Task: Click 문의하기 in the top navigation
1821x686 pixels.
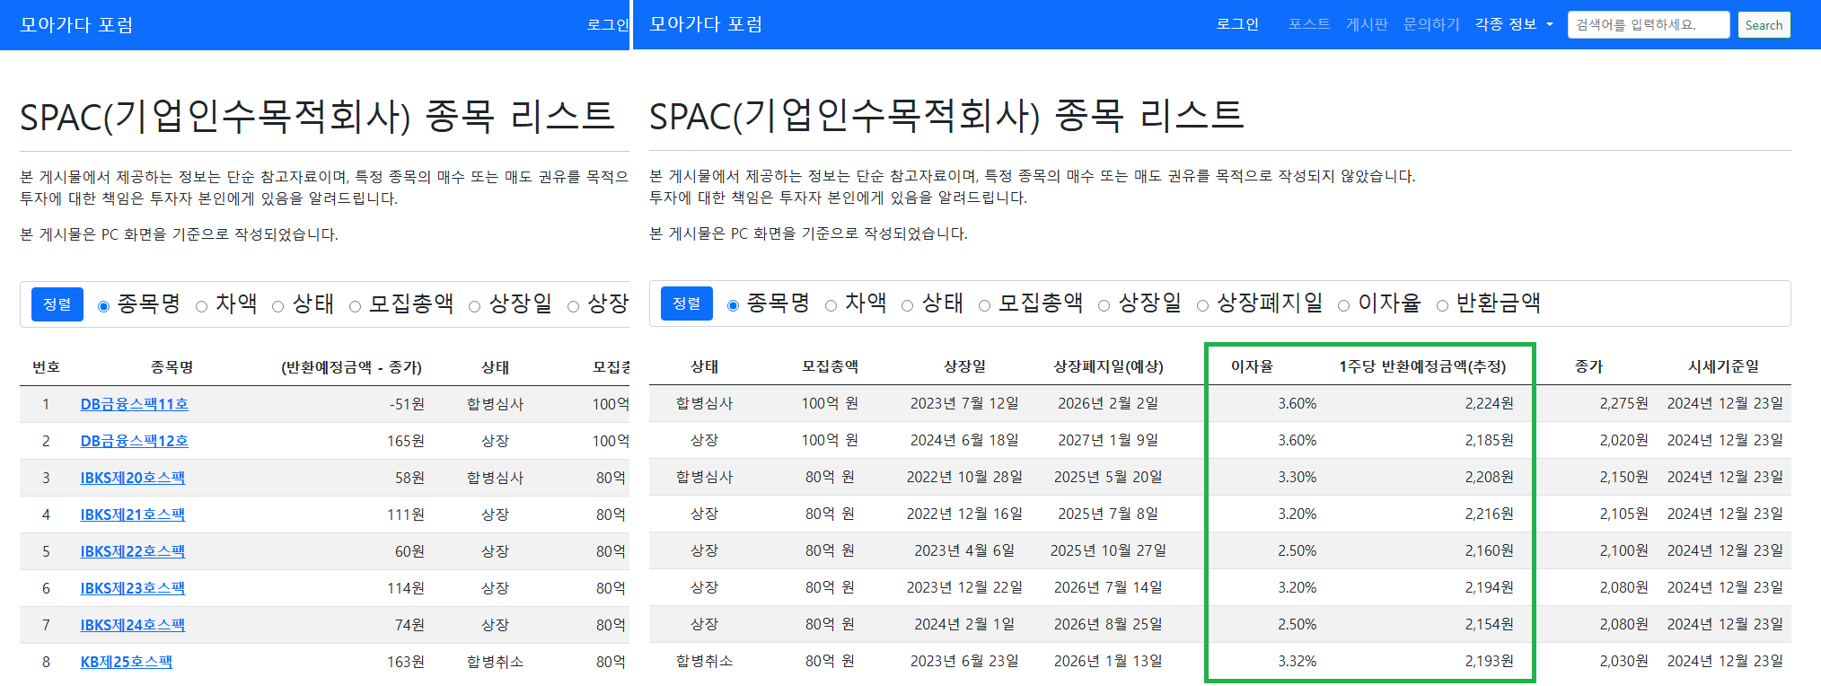Action: (1431, 24)
